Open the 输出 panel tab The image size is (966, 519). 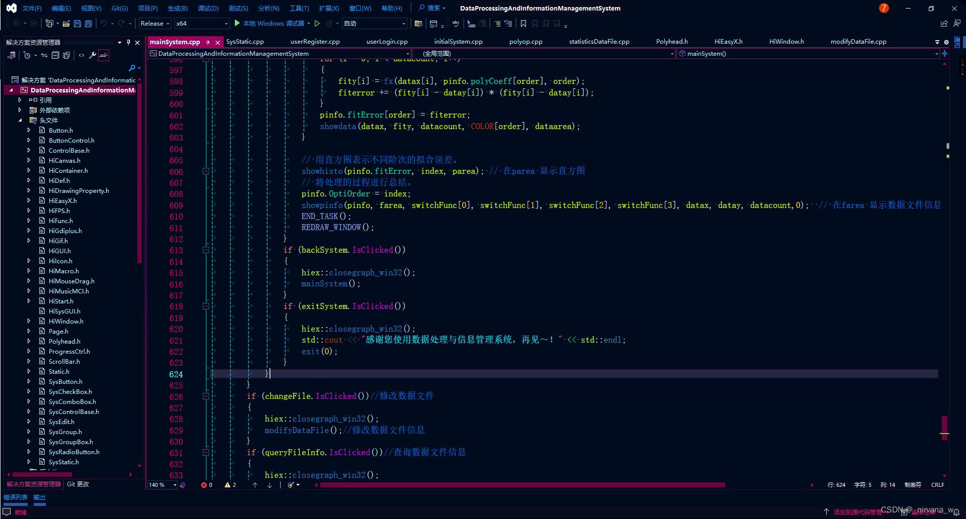[x=39, y=497]
